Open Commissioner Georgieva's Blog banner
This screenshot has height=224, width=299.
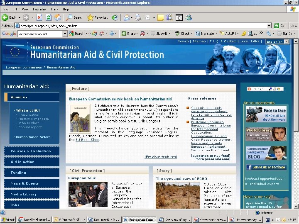(x=266, y=153)
